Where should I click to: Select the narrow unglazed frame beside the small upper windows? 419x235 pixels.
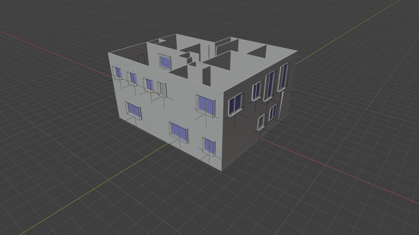162,89
